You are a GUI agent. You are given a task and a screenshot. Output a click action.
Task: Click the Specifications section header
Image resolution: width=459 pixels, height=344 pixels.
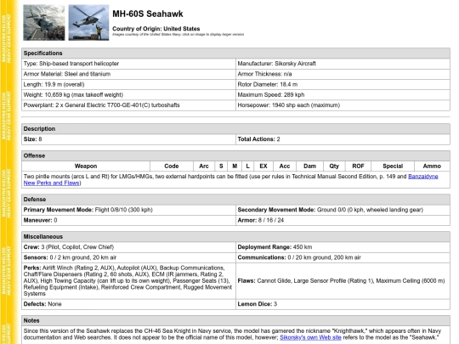235,54
